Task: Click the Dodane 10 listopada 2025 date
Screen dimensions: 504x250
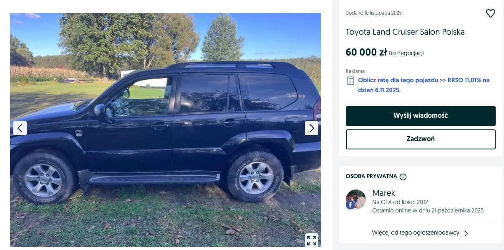Action: click(373, 13)
